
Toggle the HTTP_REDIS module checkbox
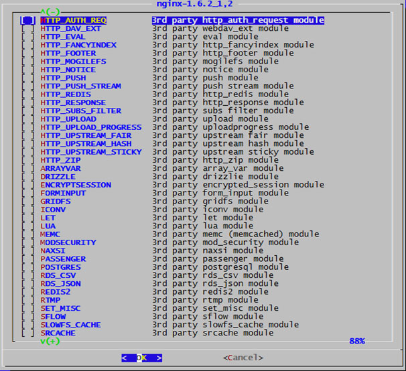coord(27,94)
